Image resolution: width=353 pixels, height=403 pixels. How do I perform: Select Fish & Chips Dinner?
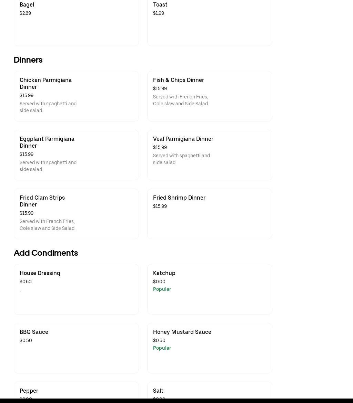pos(209,96)
